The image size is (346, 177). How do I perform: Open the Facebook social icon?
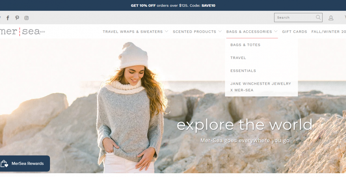(x=8, y=18)
